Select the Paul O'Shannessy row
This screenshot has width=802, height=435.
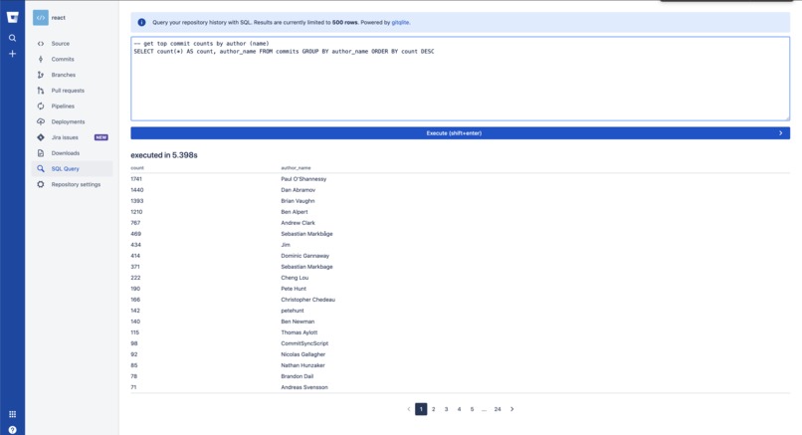point(460,179)
